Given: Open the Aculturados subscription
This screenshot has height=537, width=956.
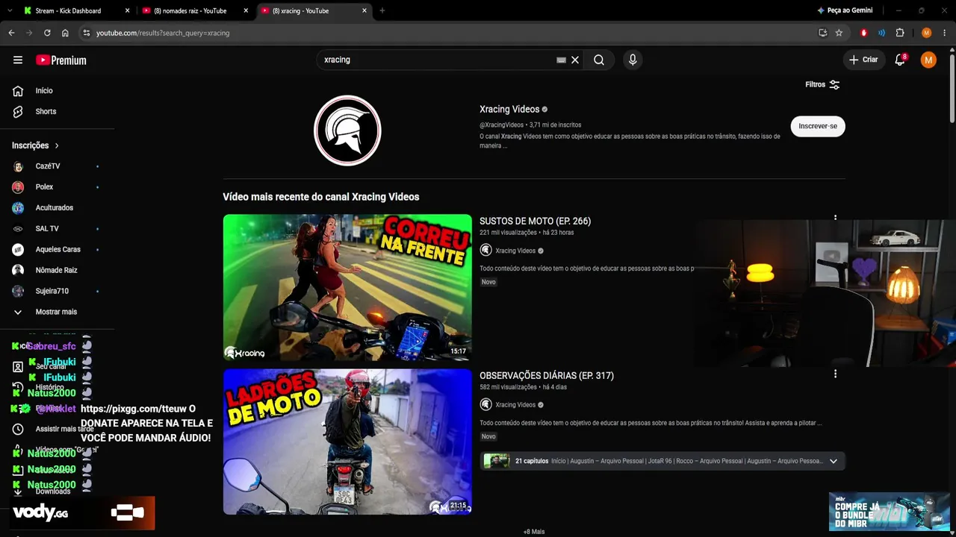Looking at the screenshot, I should pyautogui.click(x=56, y=207).
